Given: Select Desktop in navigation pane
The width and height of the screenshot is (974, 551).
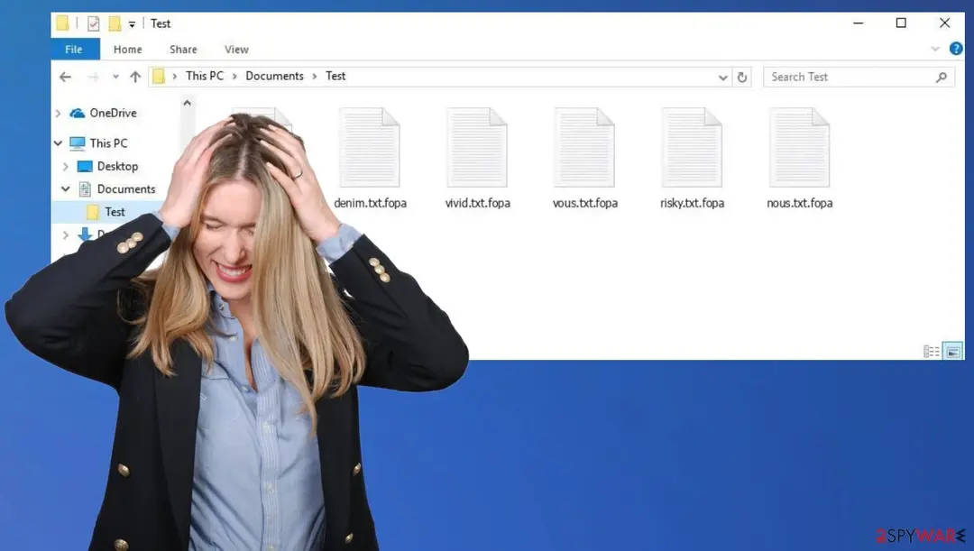Looking at the screenshot, I should click(117, 167).
